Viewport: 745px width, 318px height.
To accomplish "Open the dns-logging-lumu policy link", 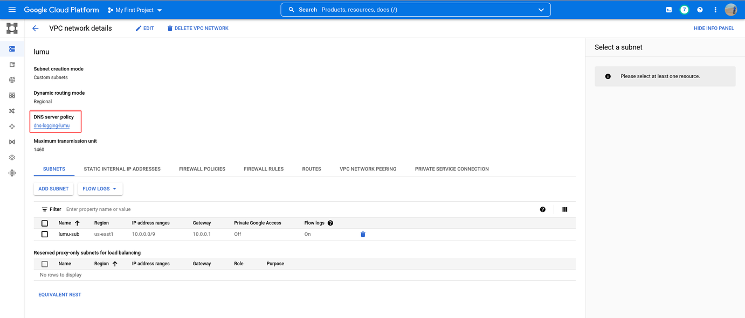I will [x=52, y=125].
